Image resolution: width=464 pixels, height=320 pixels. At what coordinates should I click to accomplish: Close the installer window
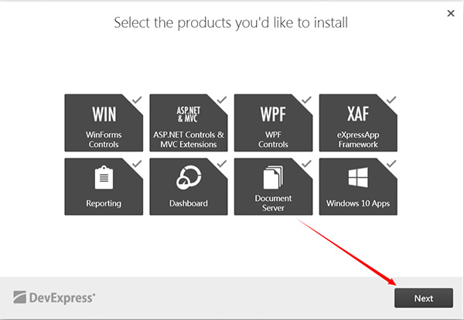(x=451, y=13)
